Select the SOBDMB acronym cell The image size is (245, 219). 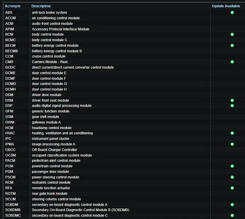[x=13, y=210]
